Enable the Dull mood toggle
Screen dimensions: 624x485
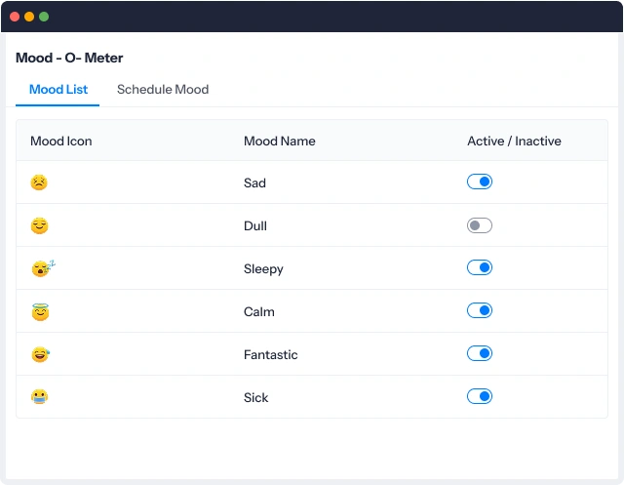(480, 225)
